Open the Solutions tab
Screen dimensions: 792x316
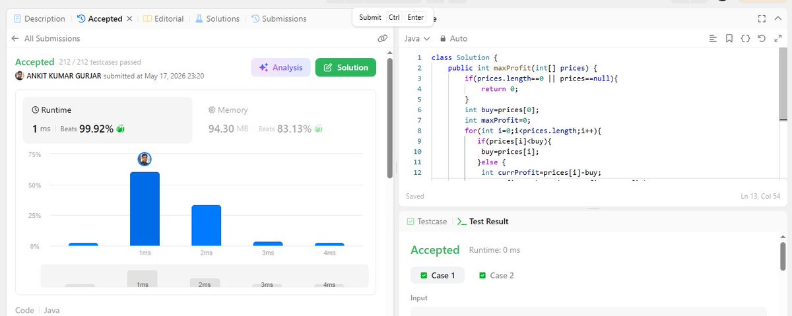point(217,18)
